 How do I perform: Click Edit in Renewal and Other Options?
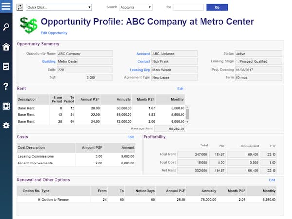pyautogui.click(x=272, y=180)
